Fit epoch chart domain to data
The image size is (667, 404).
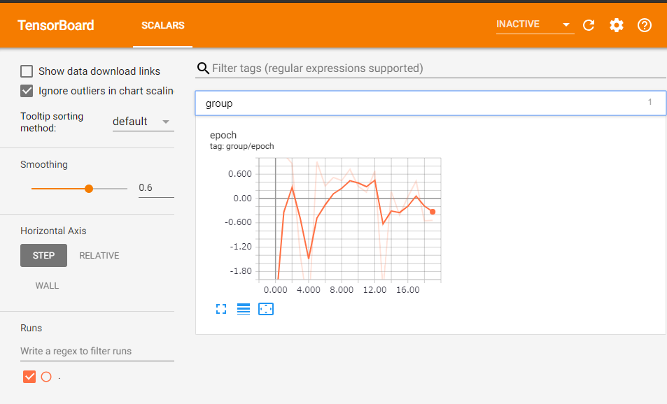(266, 308)
